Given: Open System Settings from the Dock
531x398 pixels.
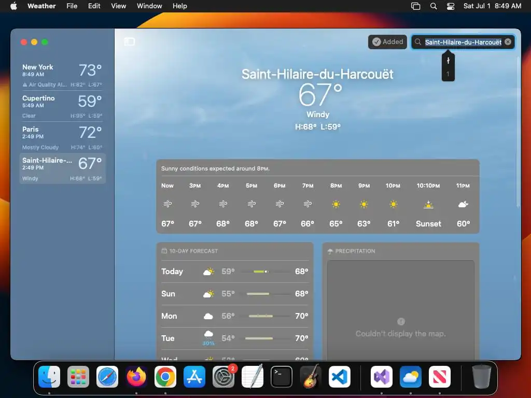Looking at the screenshot, I should (223, 377).
